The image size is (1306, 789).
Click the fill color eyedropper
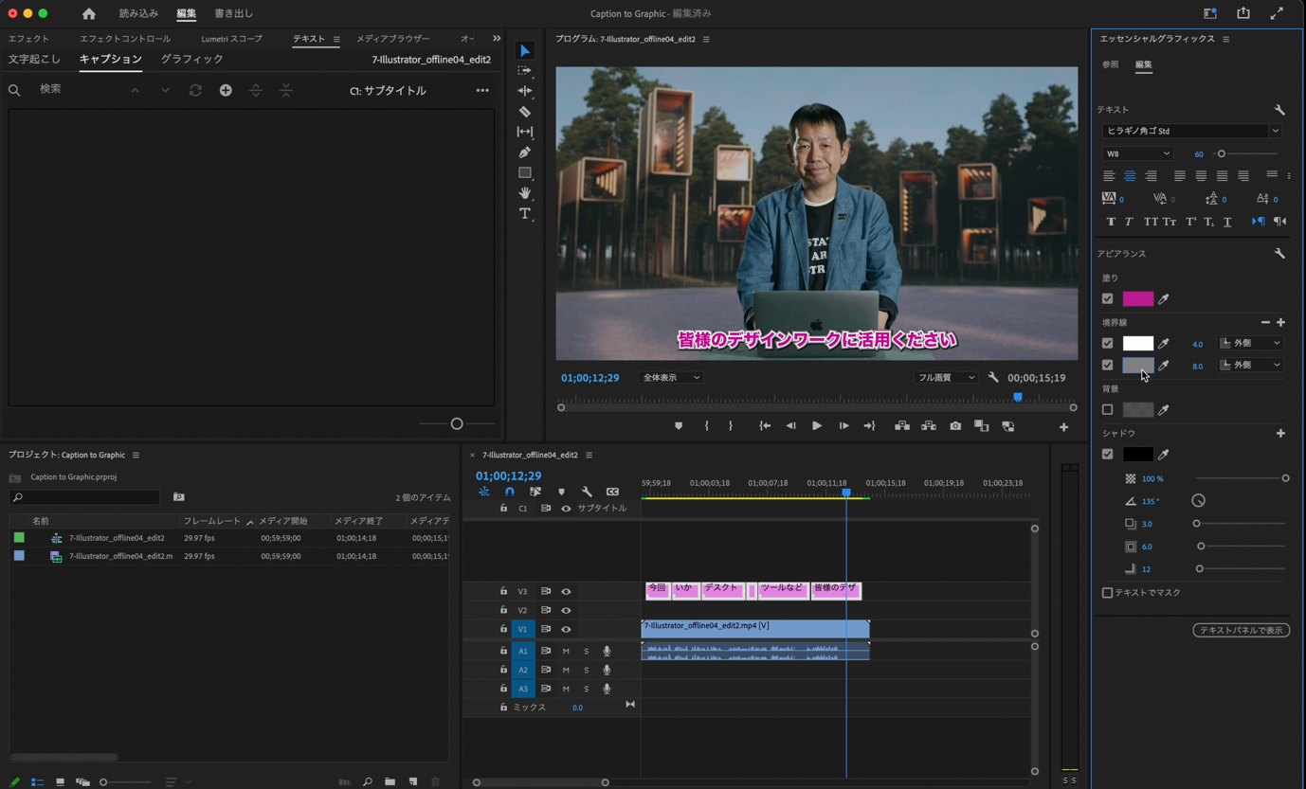click(1164, 299)
